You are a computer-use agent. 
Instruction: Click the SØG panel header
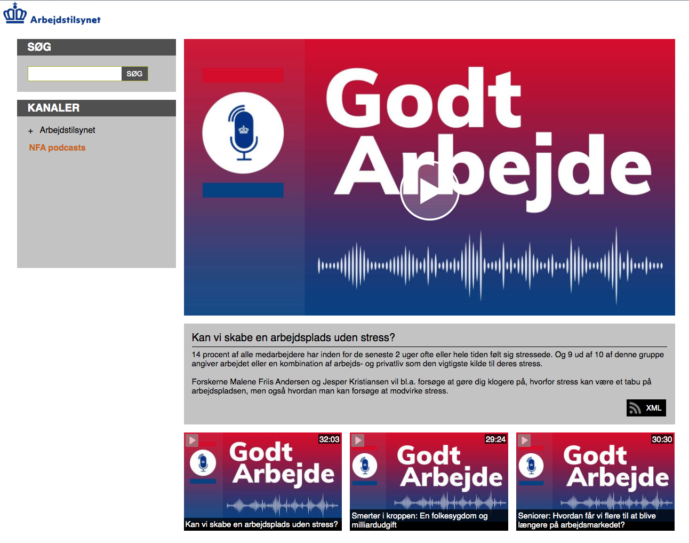pyautogui.click(x=97, y=47)
